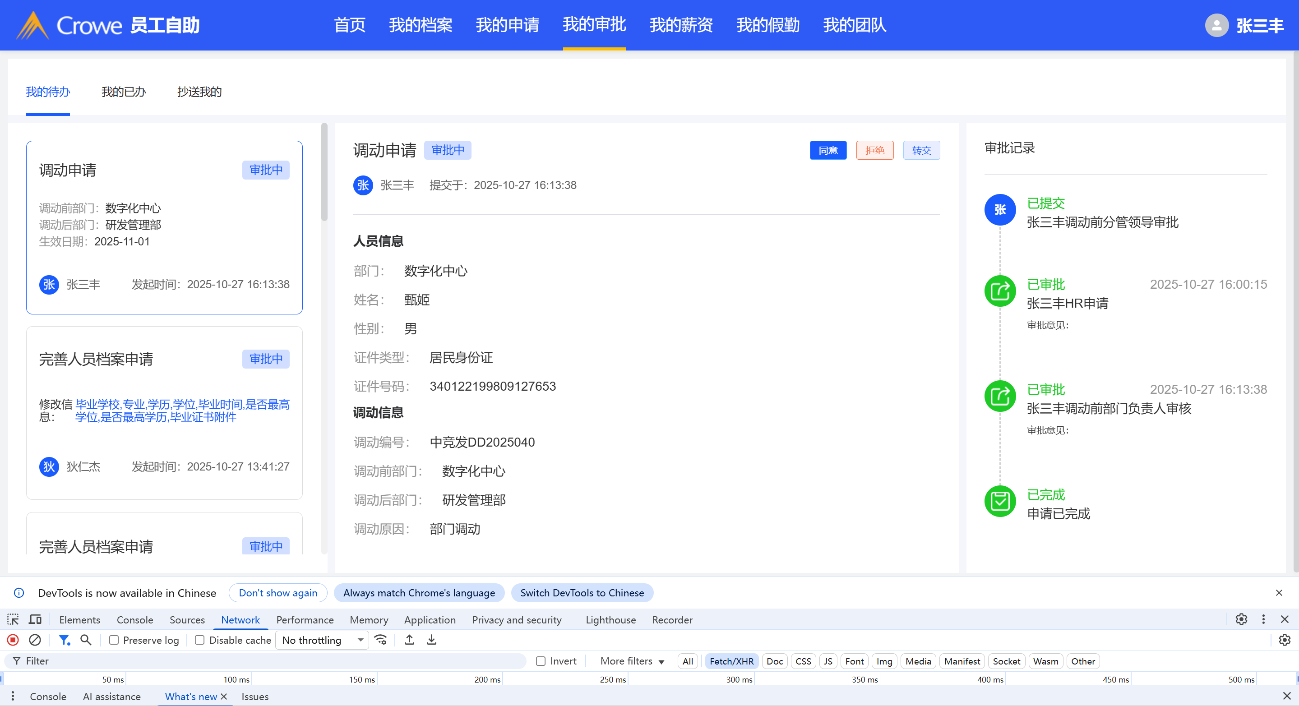Open the DevTools three-dot customize menu

pyautogui.click(x=1263, y=619)
